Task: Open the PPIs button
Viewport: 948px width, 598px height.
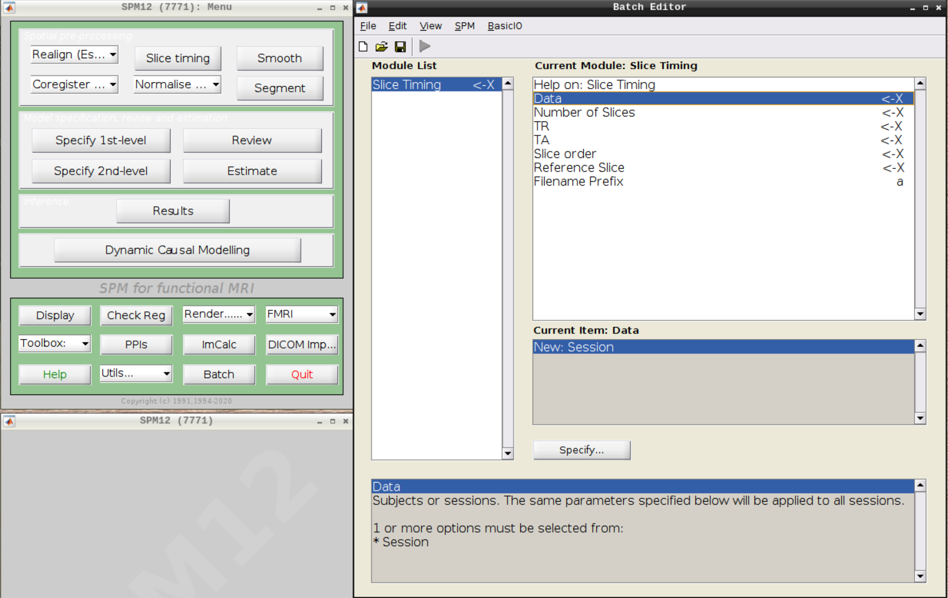Action: 136,344
